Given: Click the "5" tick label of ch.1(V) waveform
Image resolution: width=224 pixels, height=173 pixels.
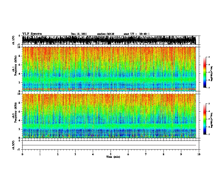Looking at the screenshot, I should point(20,36).
